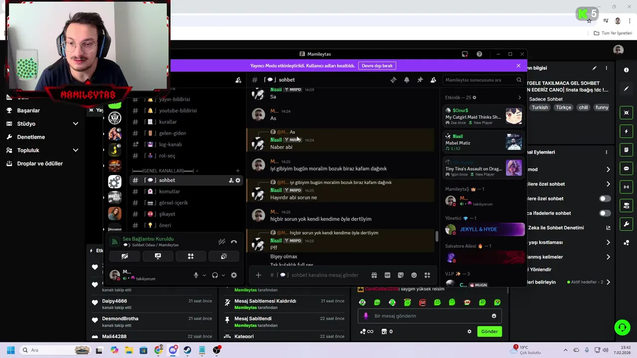The width and height of the screenshot is (637, 358).
Task: Open headphone output options arrow
Action: coord(223,275)
